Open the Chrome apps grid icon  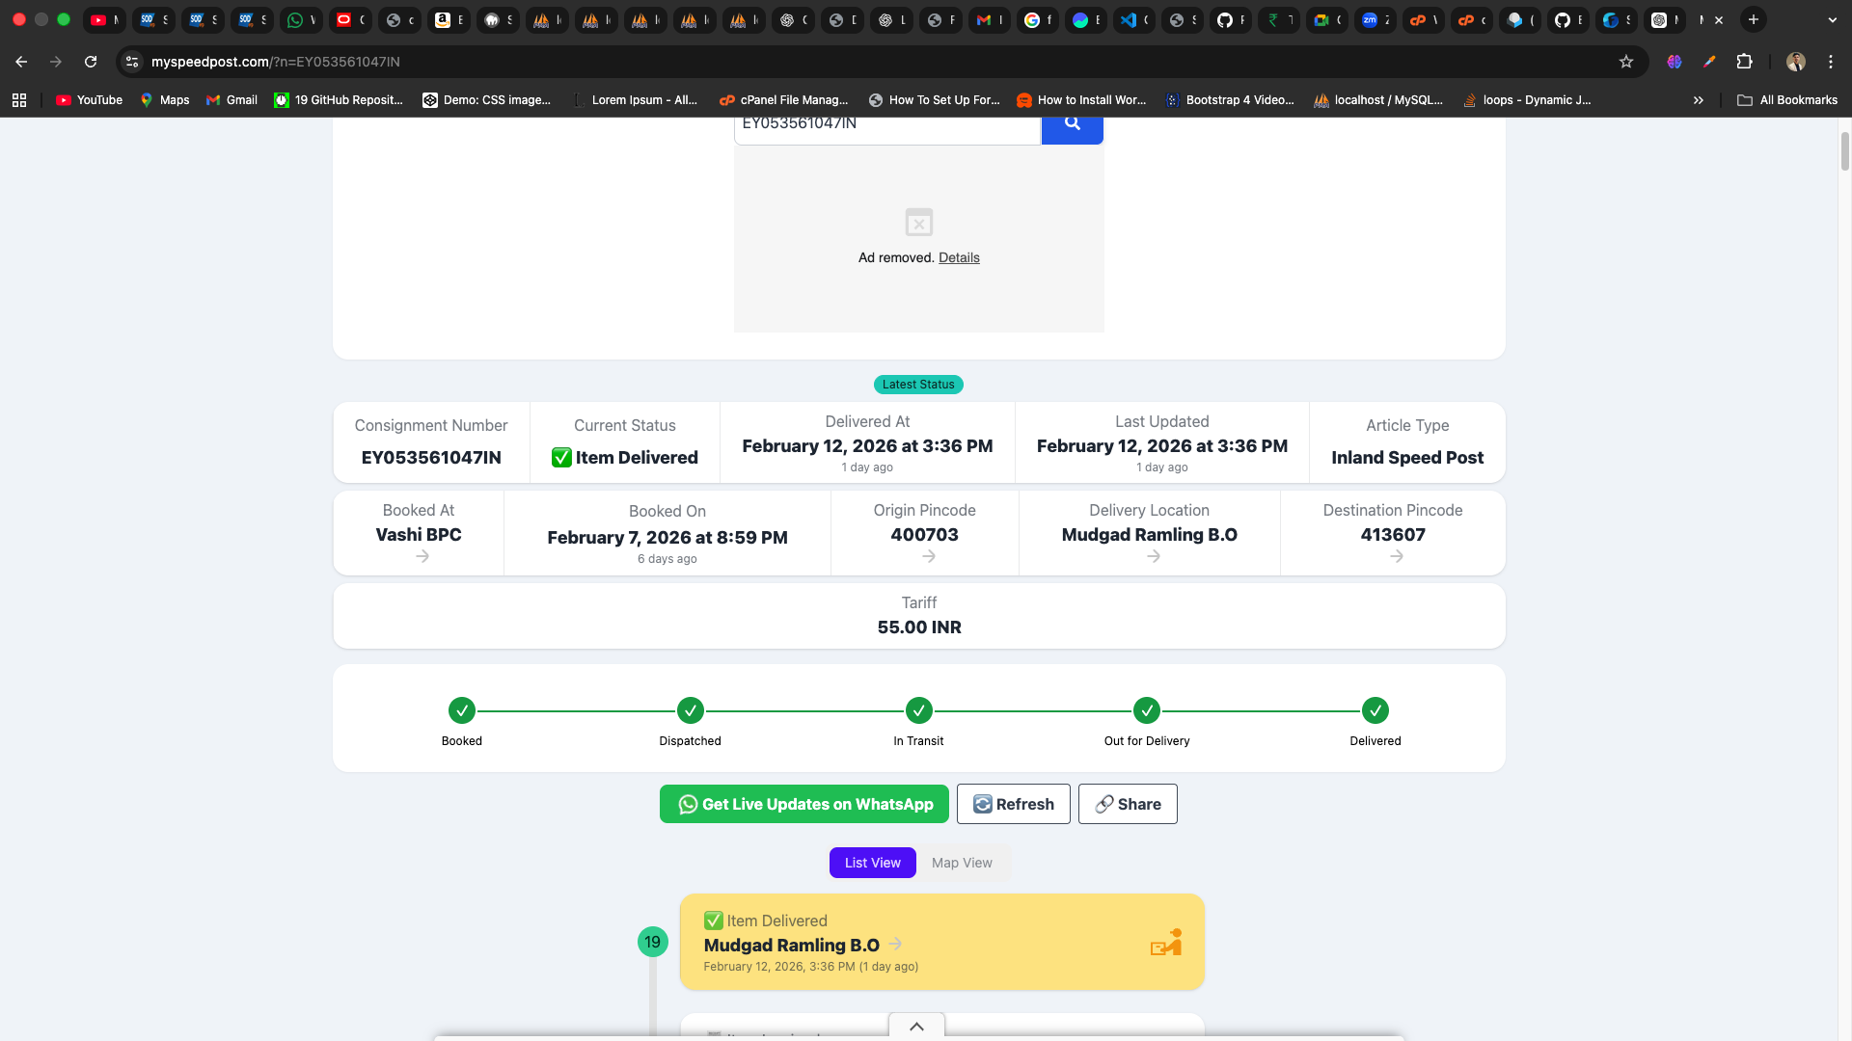pyautogui.click(x=19, y=100)
